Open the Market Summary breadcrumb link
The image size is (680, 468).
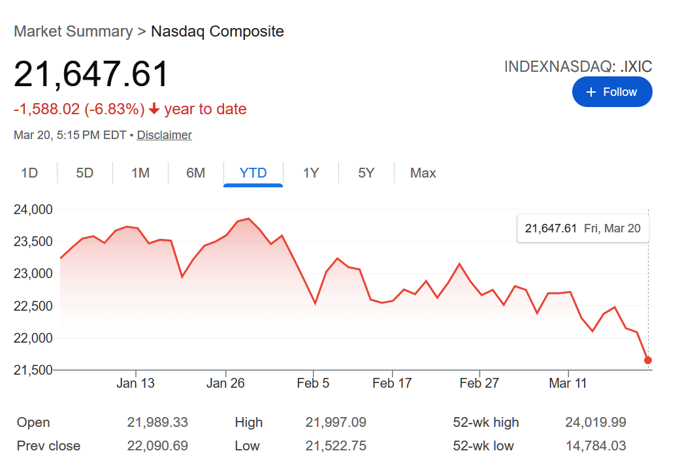(73, 31)
